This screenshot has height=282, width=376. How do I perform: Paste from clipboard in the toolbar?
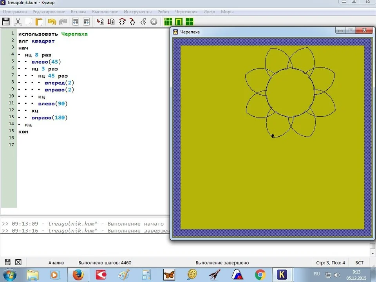tap(39, 22)
